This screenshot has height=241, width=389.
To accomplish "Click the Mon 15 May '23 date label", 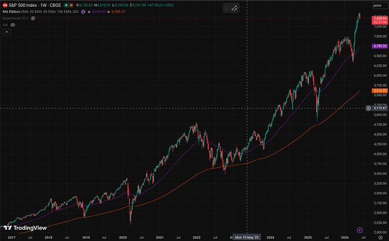I will coord(246,238).
